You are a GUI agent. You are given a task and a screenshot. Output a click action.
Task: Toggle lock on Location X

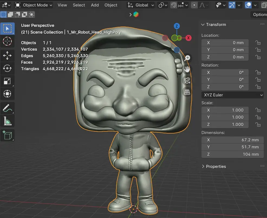click(258, 43)
